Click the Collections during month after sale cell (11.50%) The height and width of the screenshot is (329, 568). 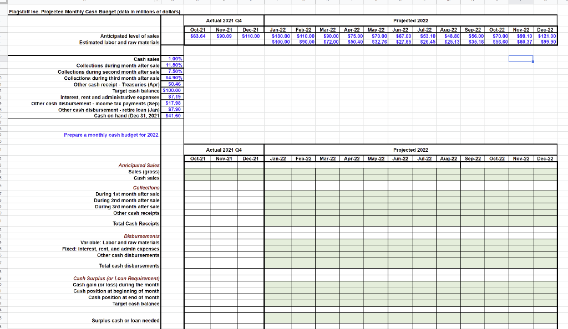coord(172,65)
